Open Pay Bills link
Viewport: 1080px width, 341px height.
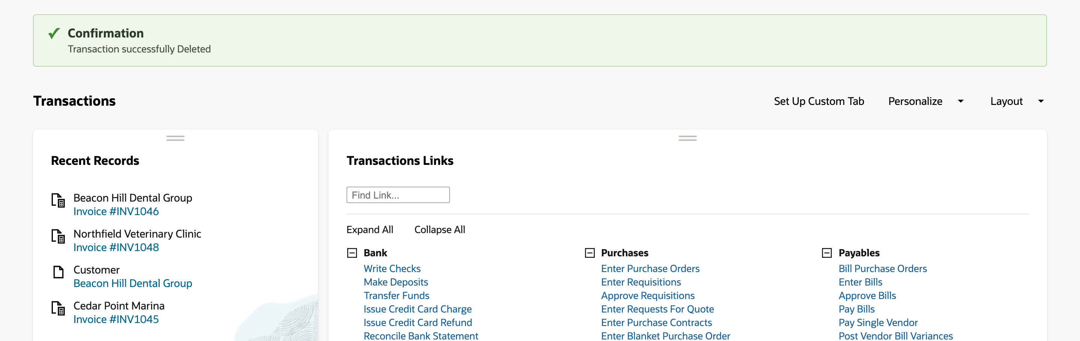(x=856, y=309)
